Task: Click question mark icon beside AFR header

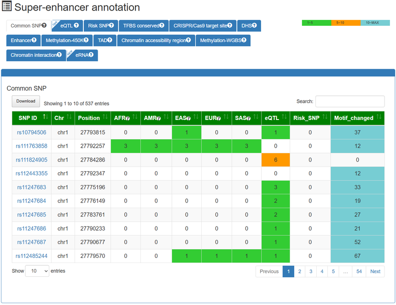Action: (128, 119)
